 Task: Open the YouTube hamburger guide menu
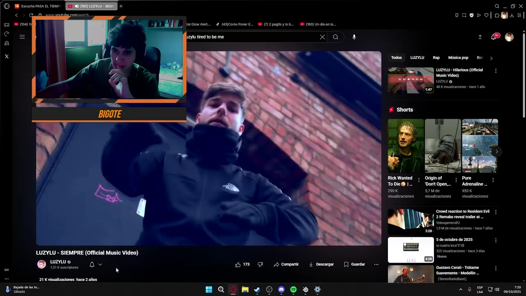click(x=22, y=37)
